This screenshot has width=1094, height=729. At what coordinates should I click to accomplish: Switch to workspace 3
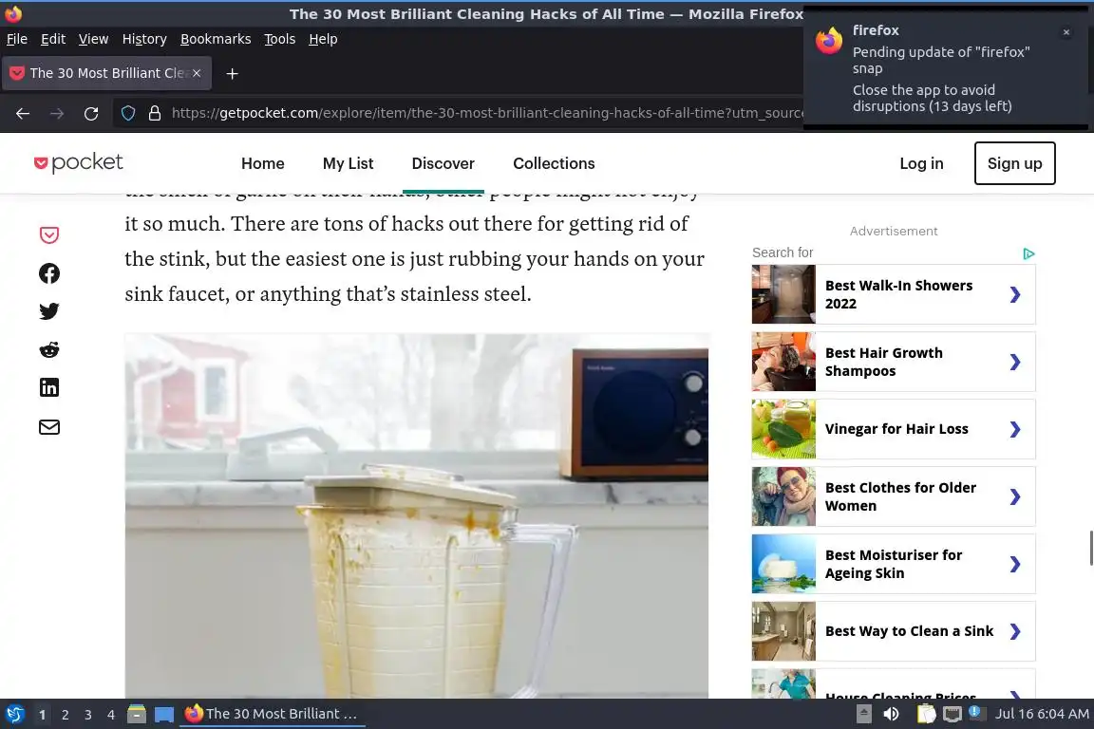pyautogui.click(x=88, y=715)
